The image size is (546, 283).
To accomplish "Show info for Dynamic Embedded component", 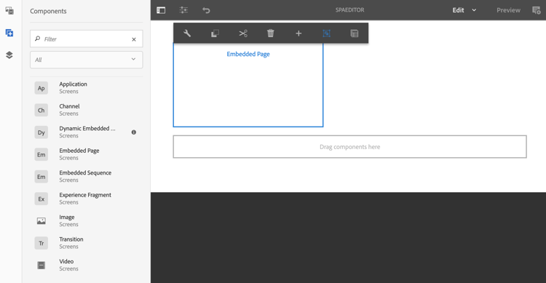I will 134,132.
